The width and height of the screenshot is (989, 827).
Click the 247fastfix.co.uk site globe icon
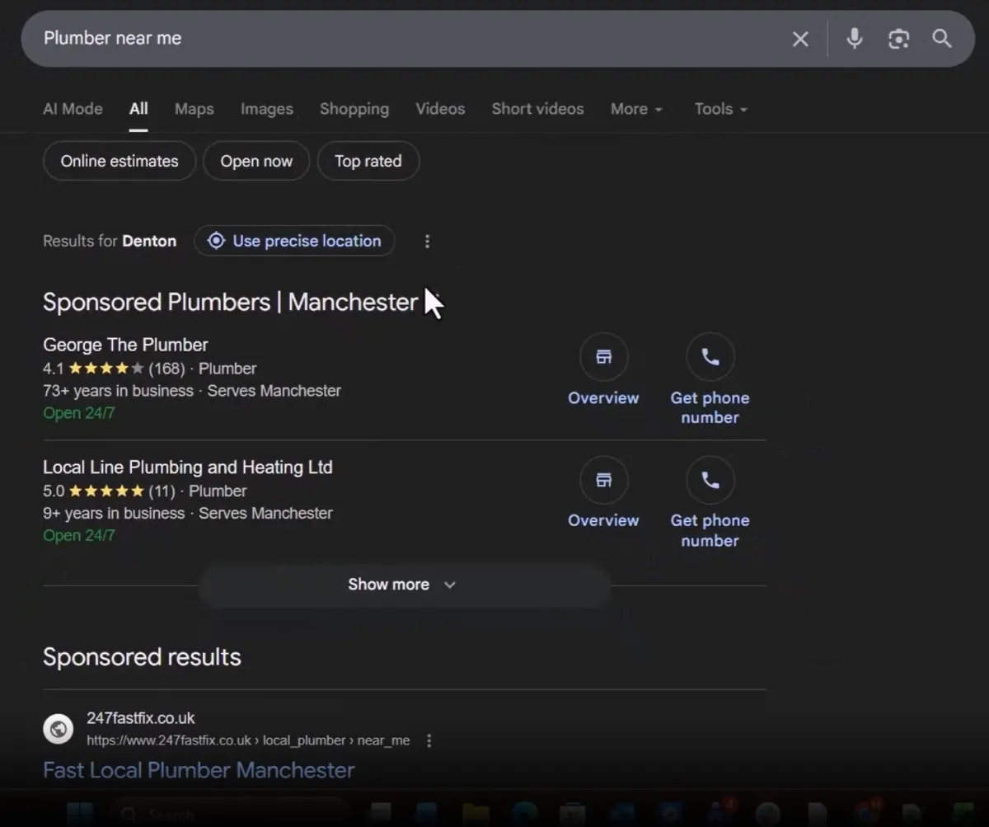58,729
